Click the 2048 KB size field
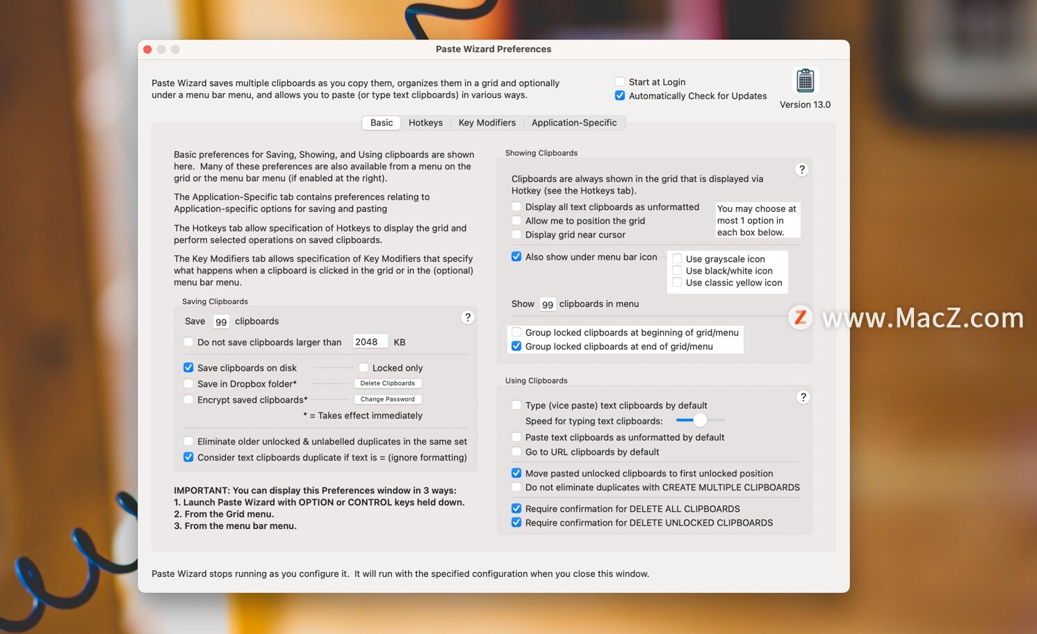 tap(370, 342)
